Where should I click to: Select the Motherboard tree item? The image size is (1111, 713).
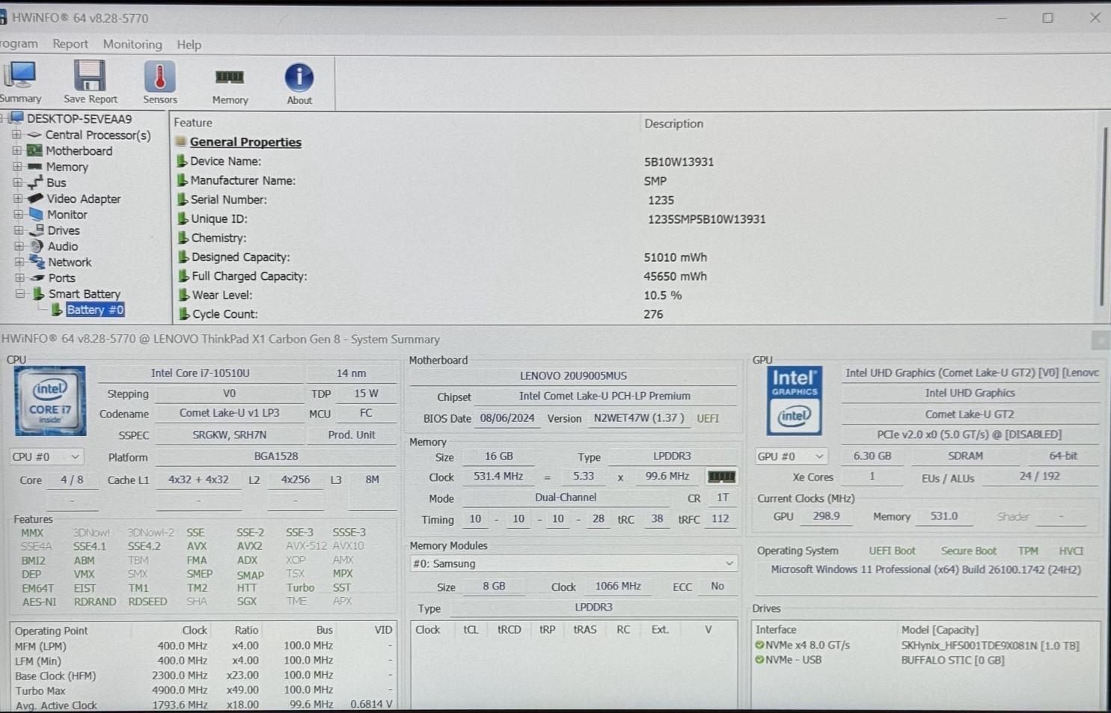79,151
